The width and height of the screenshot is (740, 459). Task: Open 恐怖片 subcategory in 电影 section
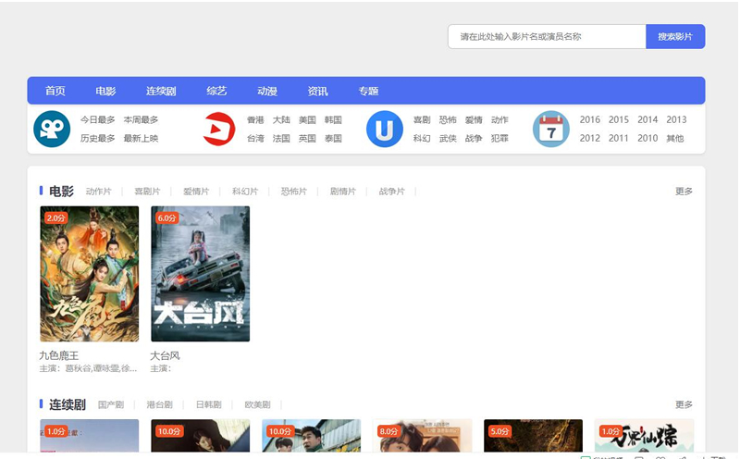coord(294,192)
